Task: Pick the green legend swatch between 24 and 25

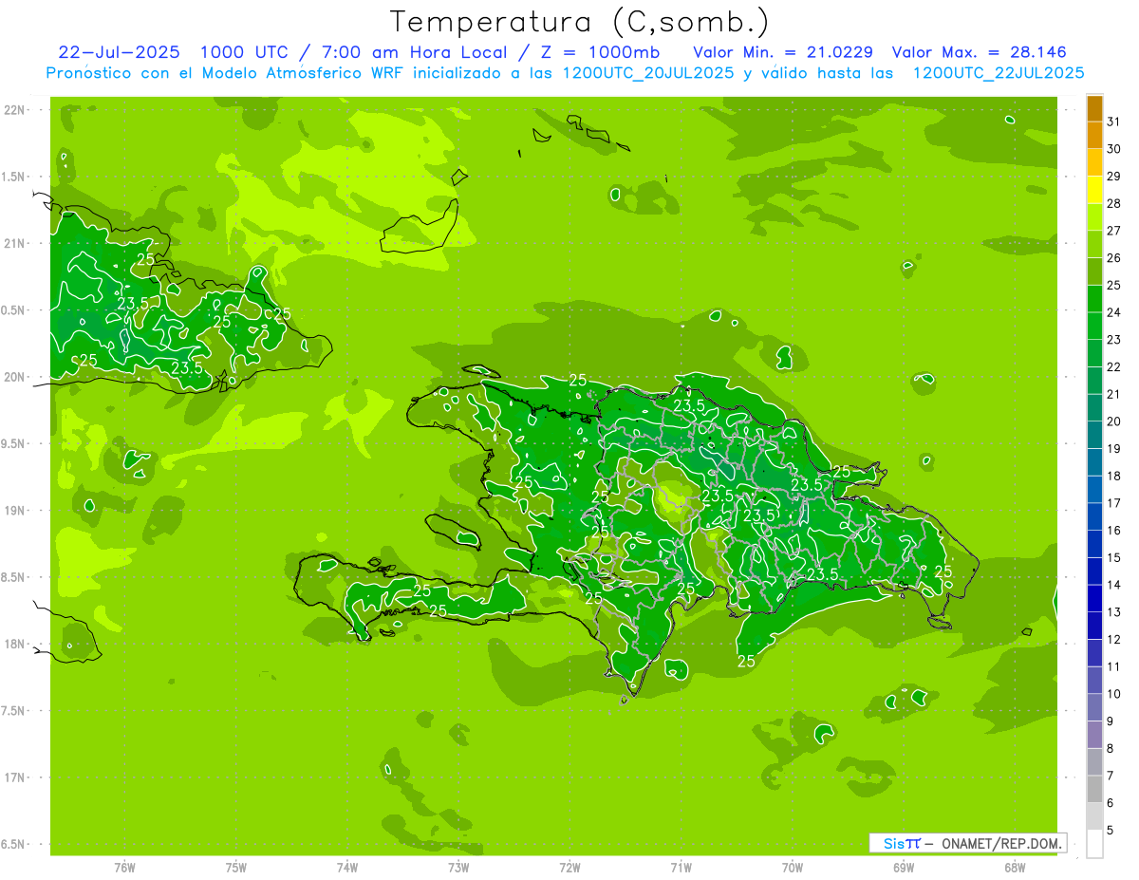Action: (x=1094, y=299)
